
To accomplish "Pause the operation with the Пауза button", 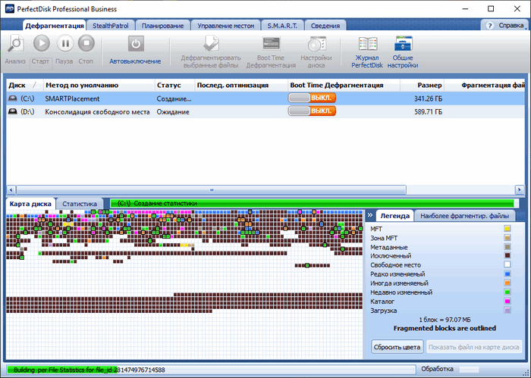I will [x=64, y=43].
